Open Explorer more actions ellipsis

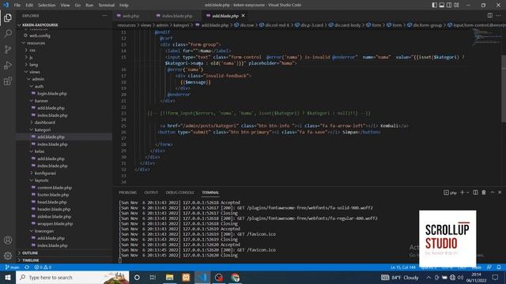coord(104,16)
